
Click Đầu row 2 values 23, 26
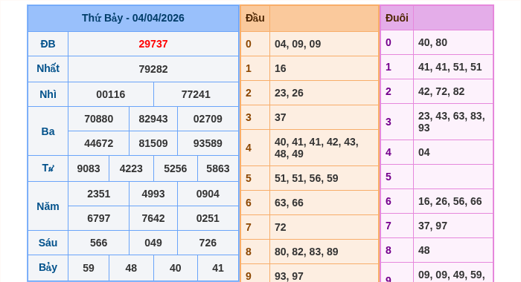click(x=289, y=93)
